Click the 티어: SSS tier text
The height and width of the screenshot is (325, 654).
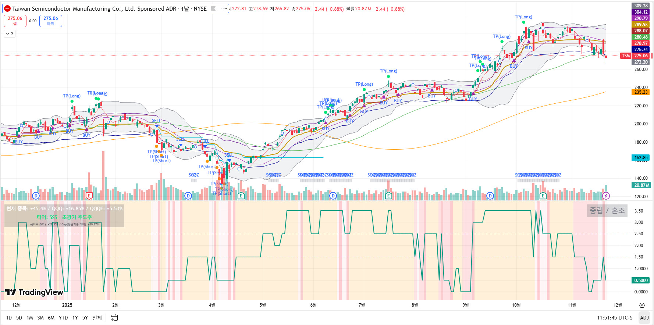(64, 217)
